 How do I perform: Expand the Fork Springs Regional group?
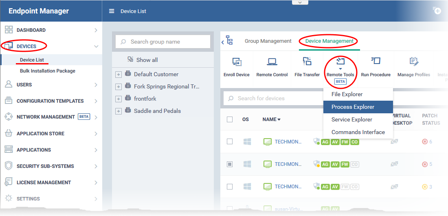pyautogui.click(x=118, y=87)
